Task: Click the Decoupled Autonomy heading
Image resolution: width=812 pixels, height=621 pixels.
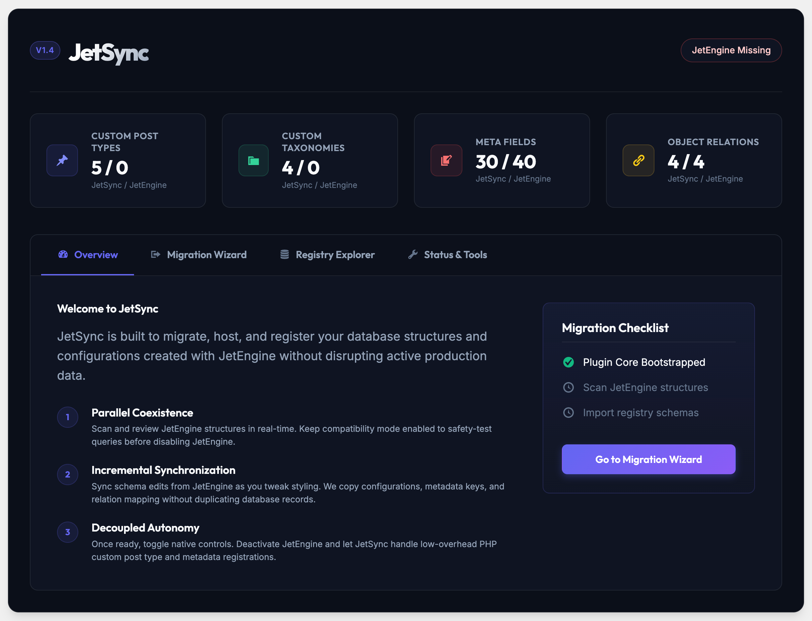Action: [x=145, y=528]
